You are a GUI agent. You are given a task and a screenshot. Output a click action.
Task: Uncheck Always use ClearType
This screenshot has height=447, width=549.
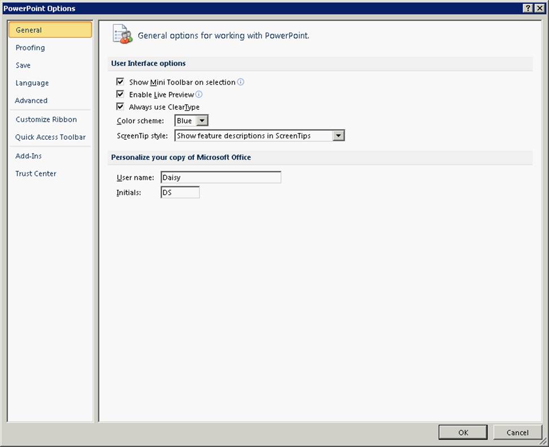point(120,107)
